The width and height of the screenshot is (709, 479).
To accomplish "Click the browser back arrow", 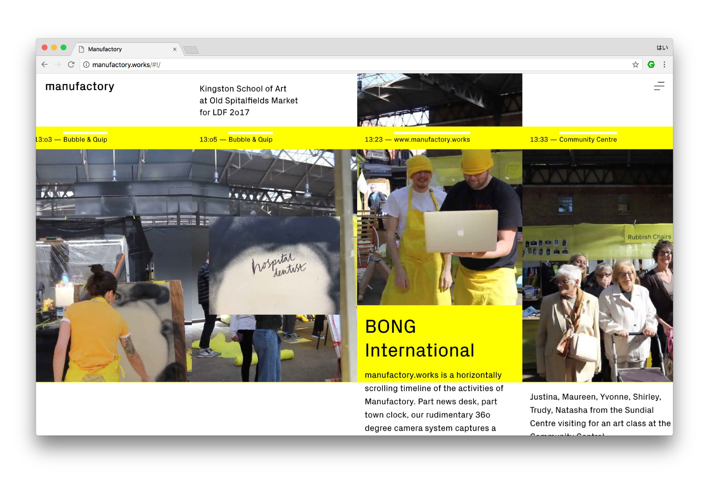I will [45, 65].
